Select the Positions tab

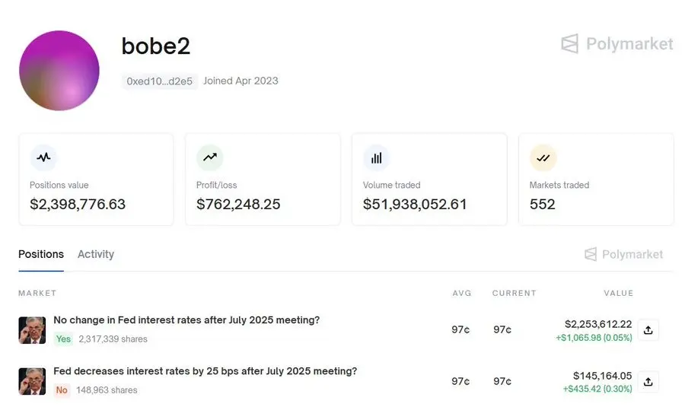(41, 254)
